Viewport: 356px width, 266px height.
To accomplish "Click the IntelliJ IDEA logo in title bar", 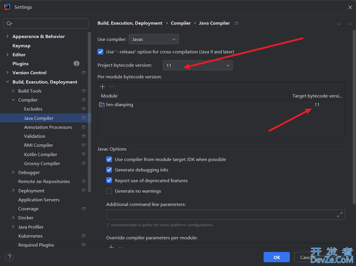I will tap(7, 7).
